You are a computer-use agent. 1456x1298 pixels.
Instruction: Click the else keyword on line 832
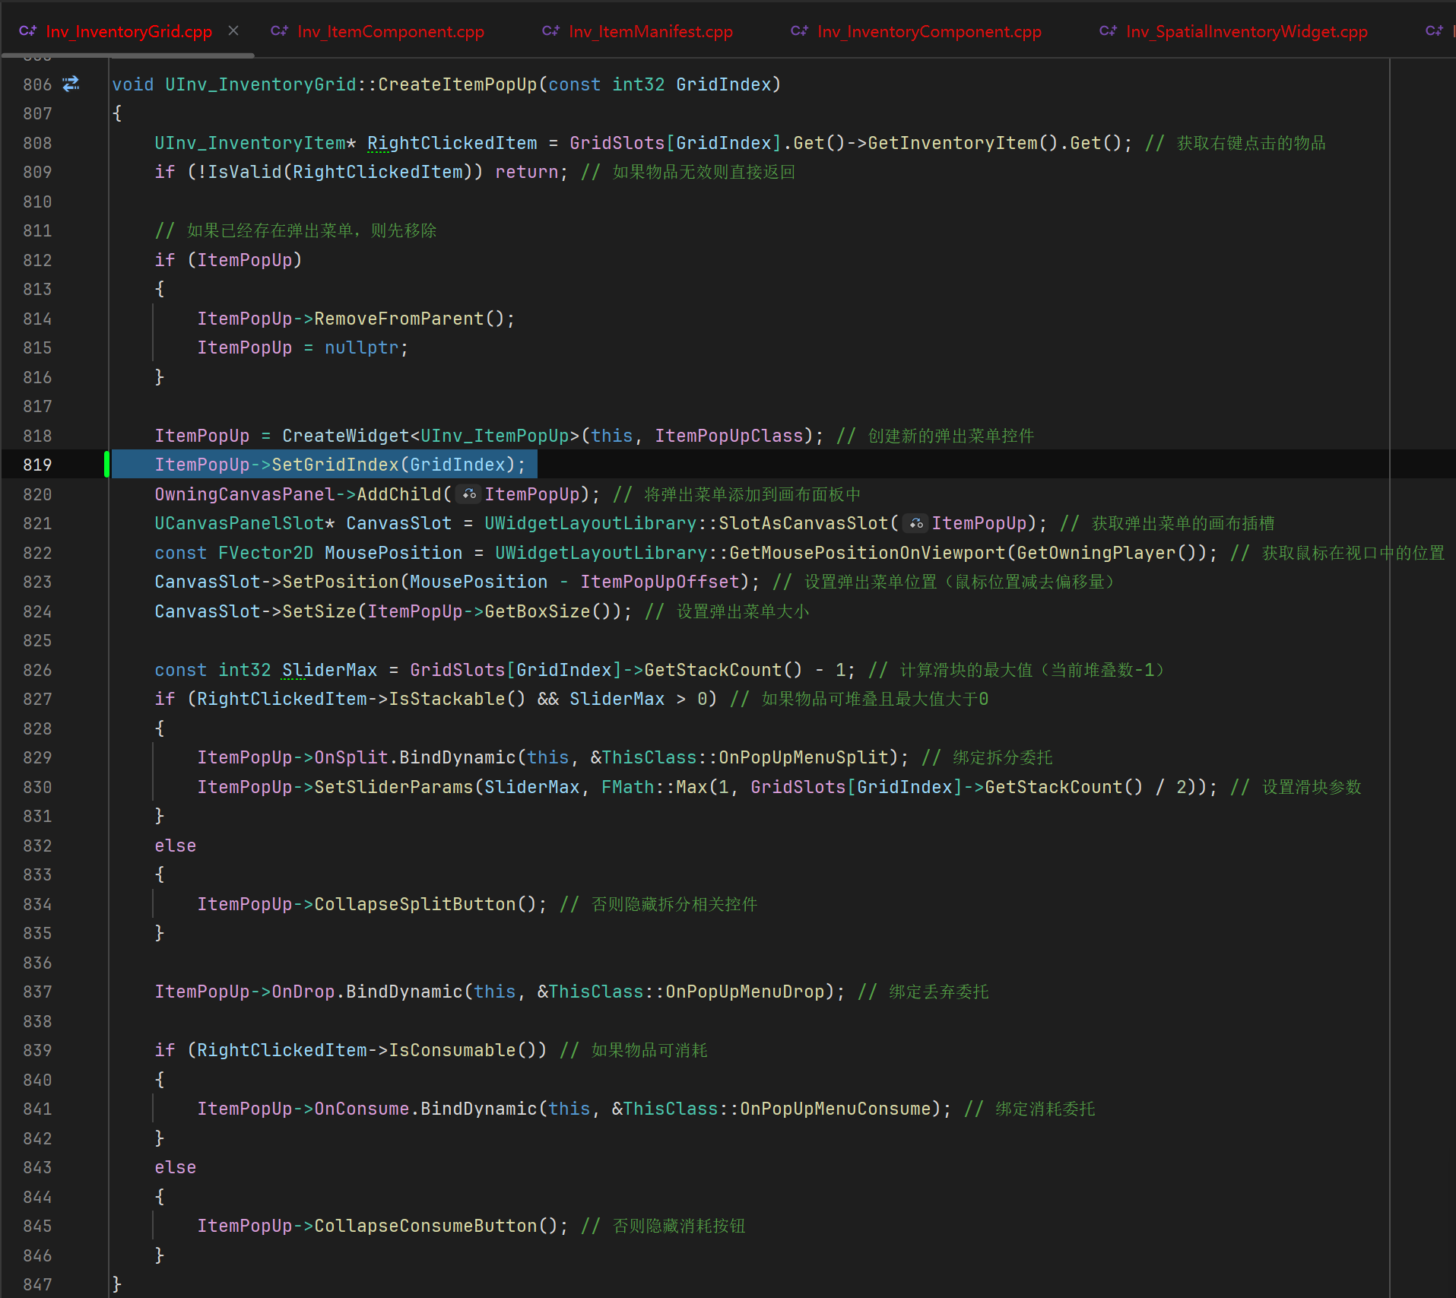coord(176,846)
